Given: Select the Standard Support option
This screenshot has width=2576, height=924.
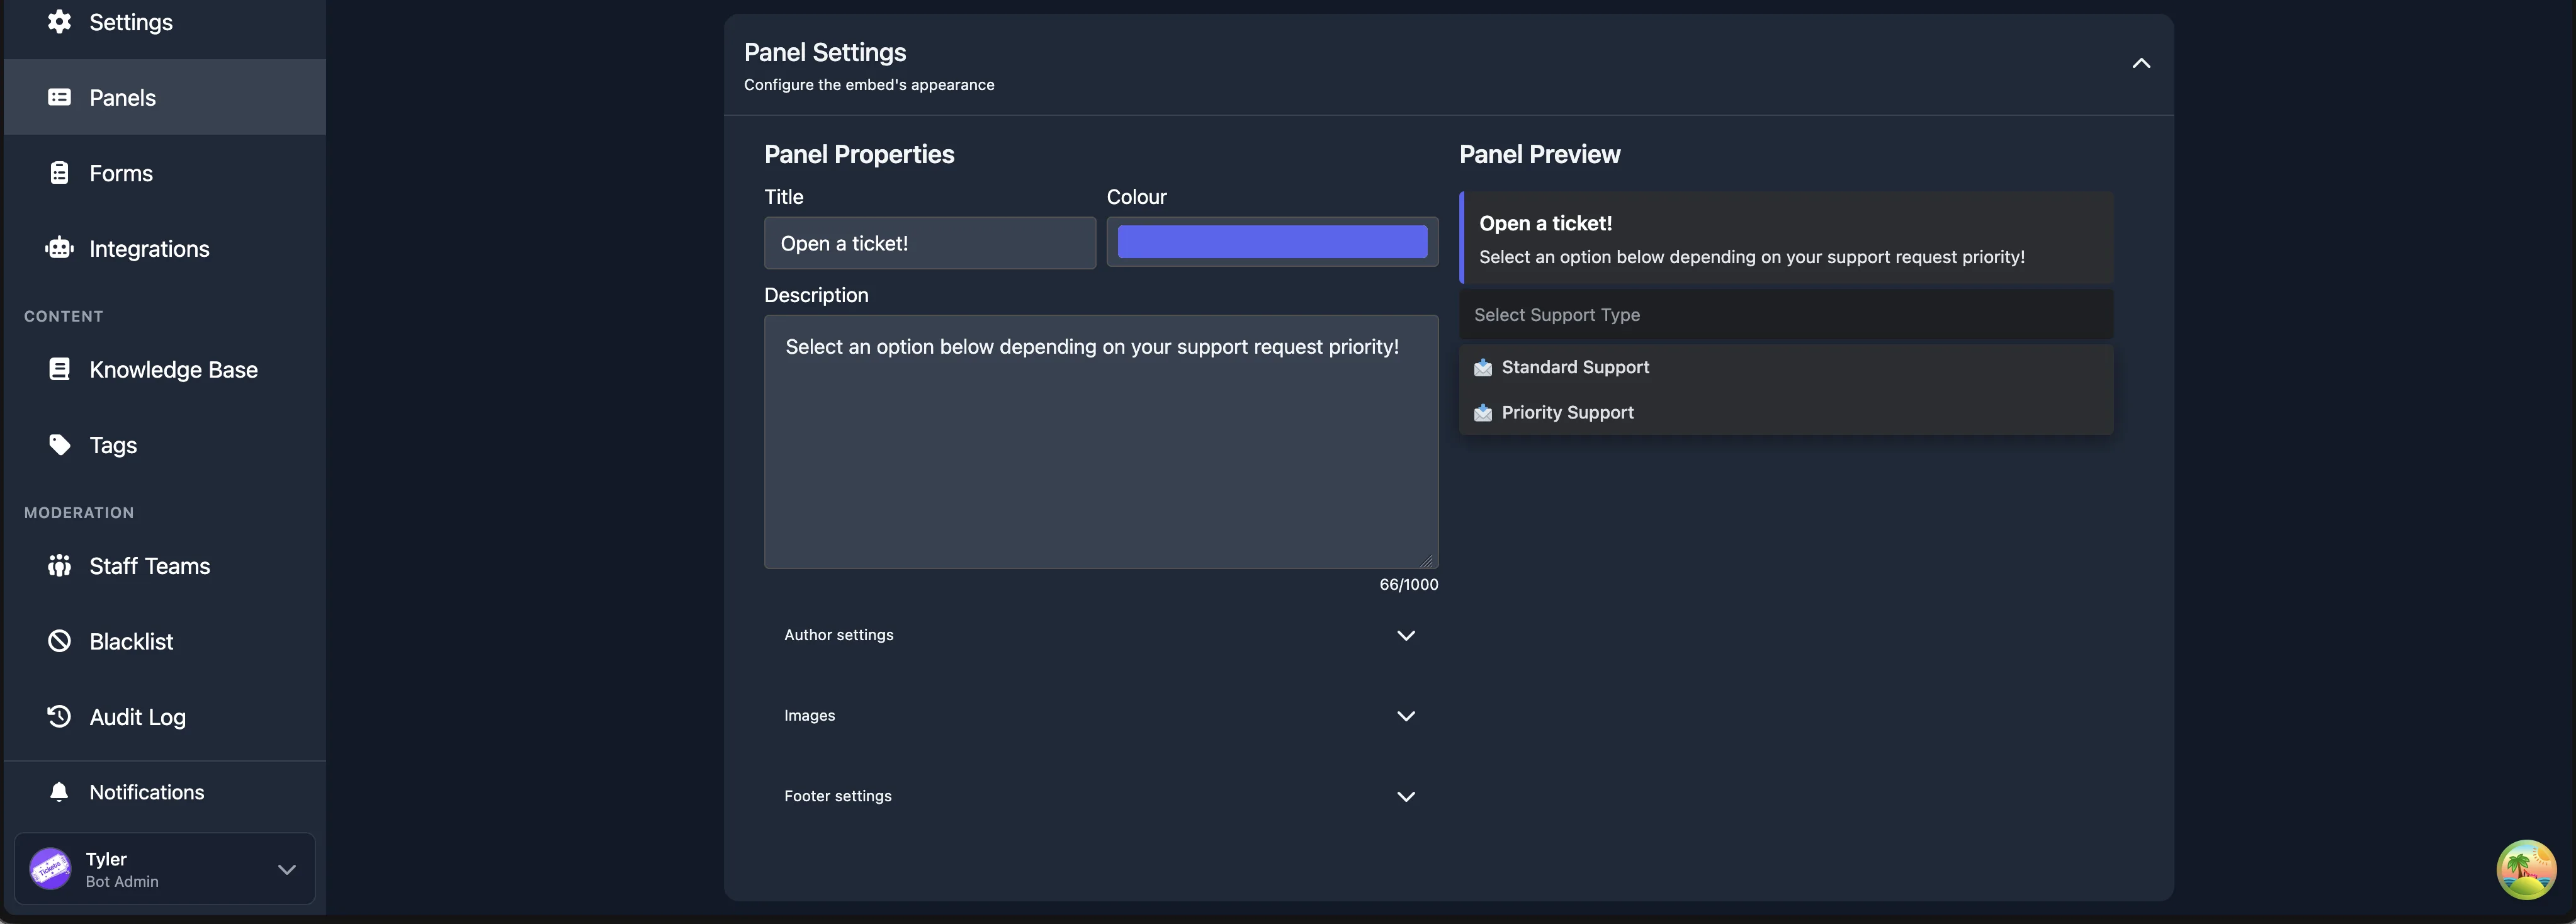Looking at the screenshot, I should (x=1786, y=367).
